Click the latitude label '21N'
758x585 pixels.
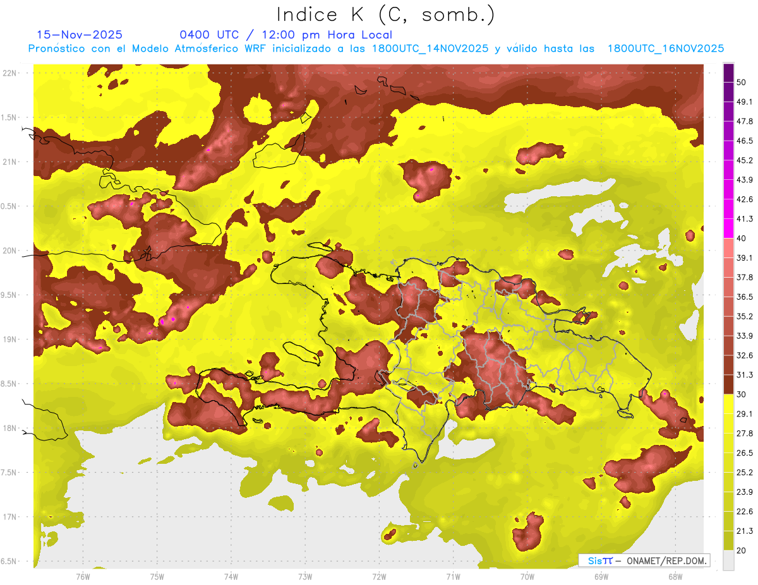(x=9, y=162)
